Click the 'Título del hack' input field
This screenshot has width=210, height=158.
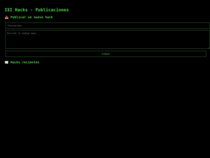108,26
